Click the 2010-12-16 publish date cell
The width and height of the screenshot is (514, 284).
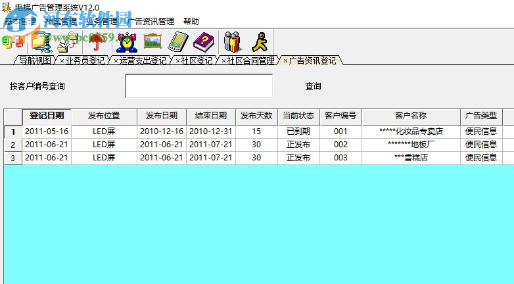point(162,131)
